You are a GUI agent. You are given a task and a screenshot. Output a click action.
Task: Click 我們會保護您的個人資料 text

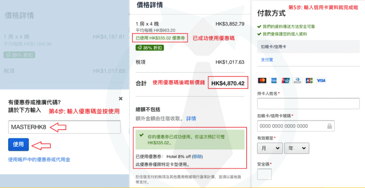coord(285,34)
